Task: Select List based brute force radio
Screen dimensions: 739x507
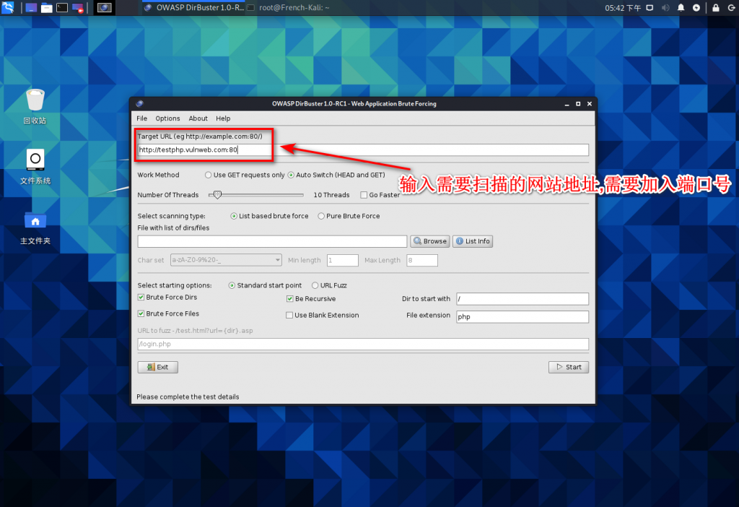Action: click(234, 216)
